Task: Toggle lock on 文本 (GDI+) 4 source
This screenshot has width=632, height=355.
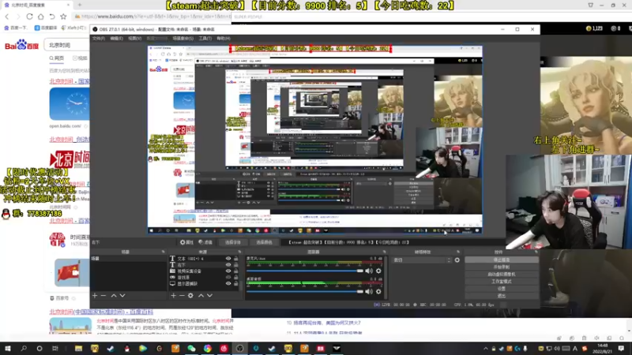Action: point(235,259)
